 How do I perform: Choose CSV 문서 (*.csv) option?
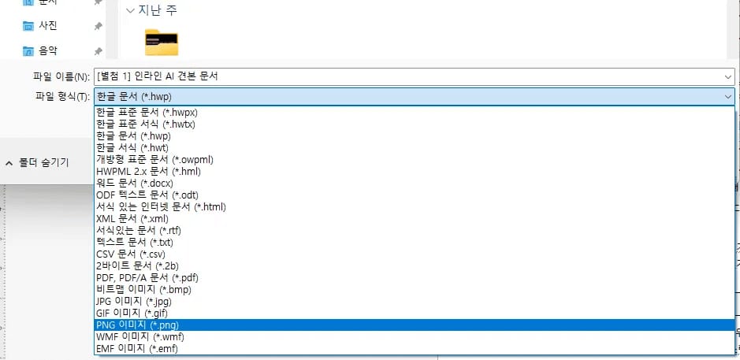point(415,254)
